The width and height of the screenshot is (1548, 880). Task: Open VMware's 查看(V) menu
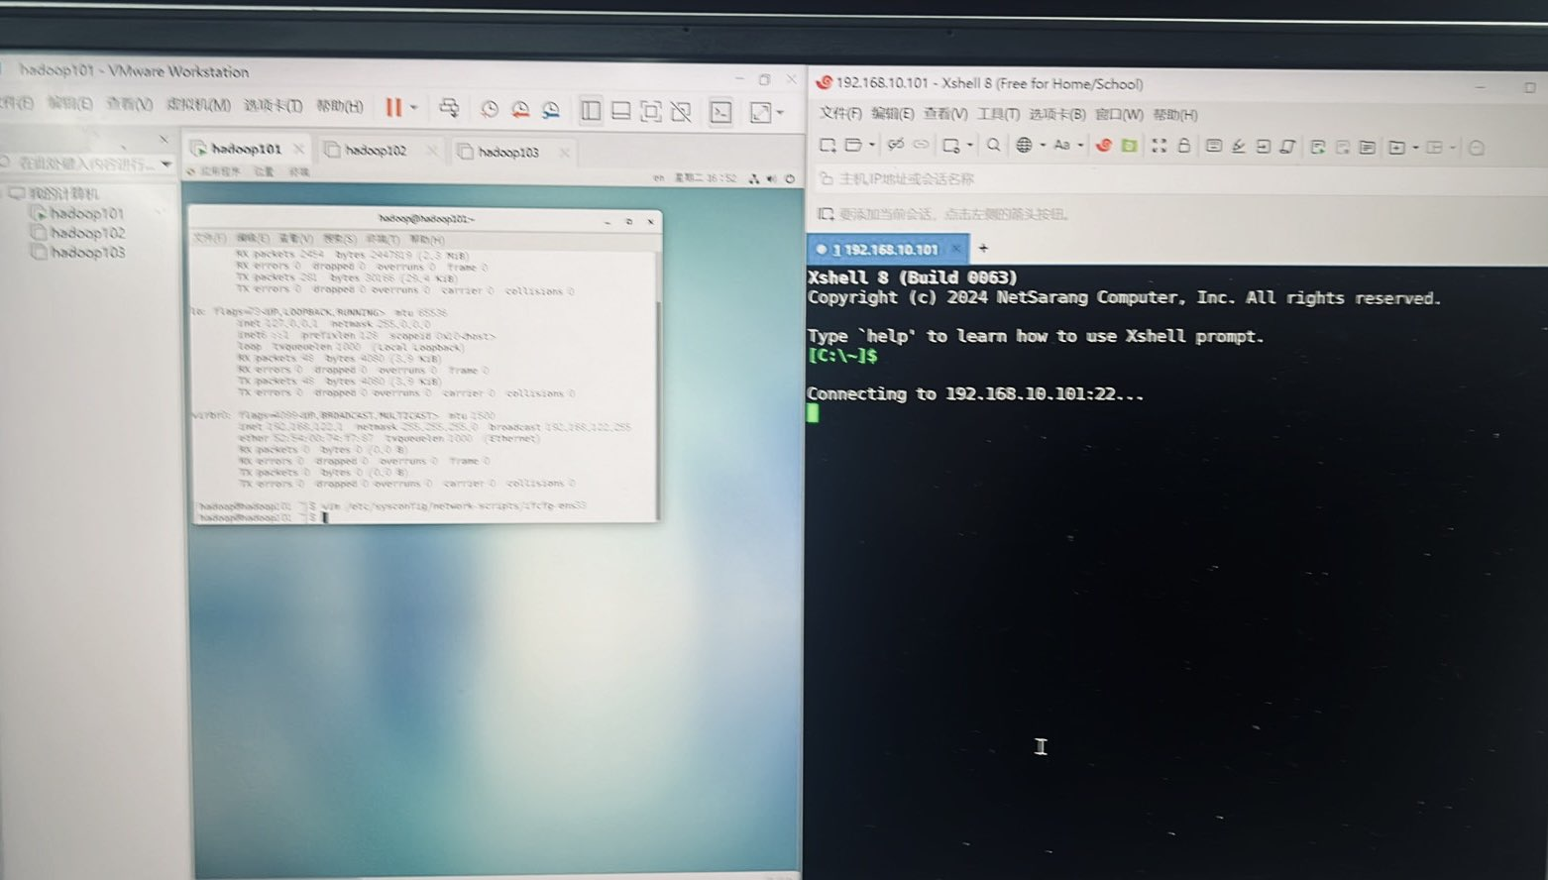coord(129,104)
